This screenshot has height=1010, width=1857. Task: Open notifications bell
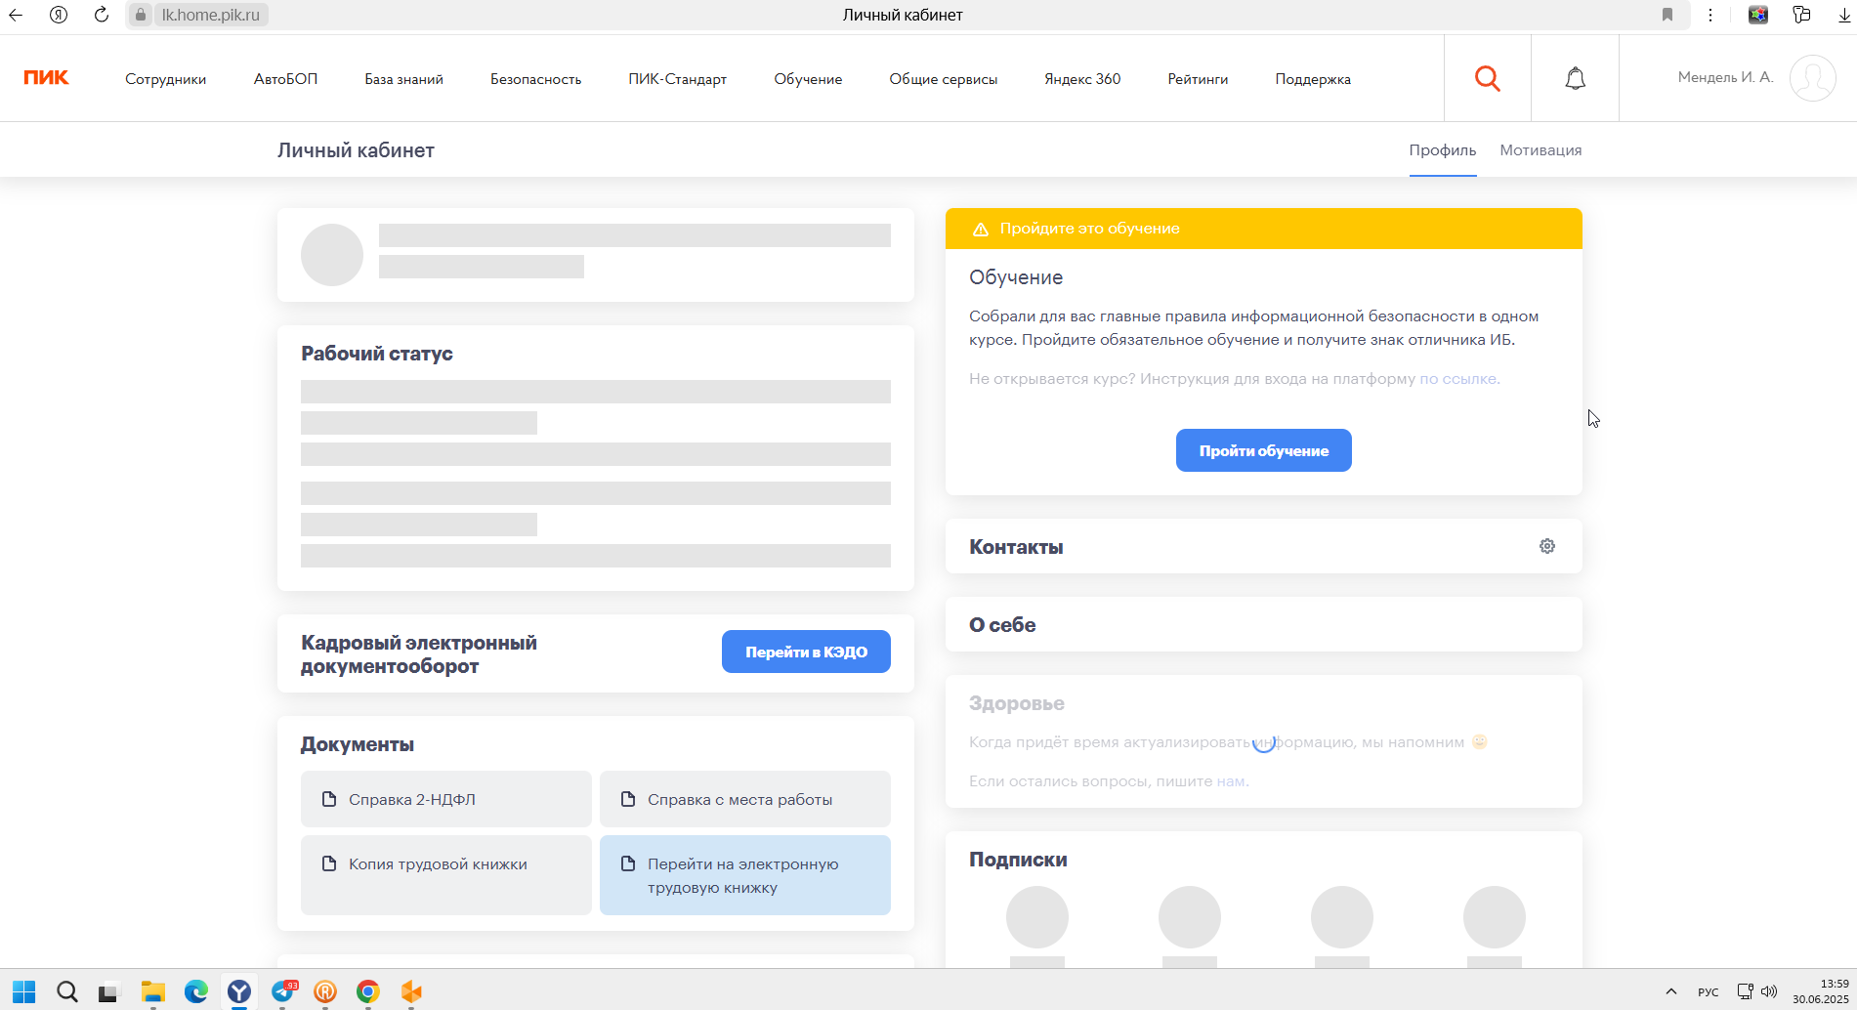tap(1575, 78)
